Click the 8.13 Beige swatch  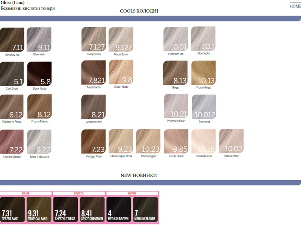[175, 73]
